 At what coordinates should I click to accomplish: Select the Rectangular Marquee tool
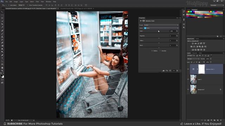(2, 15)
